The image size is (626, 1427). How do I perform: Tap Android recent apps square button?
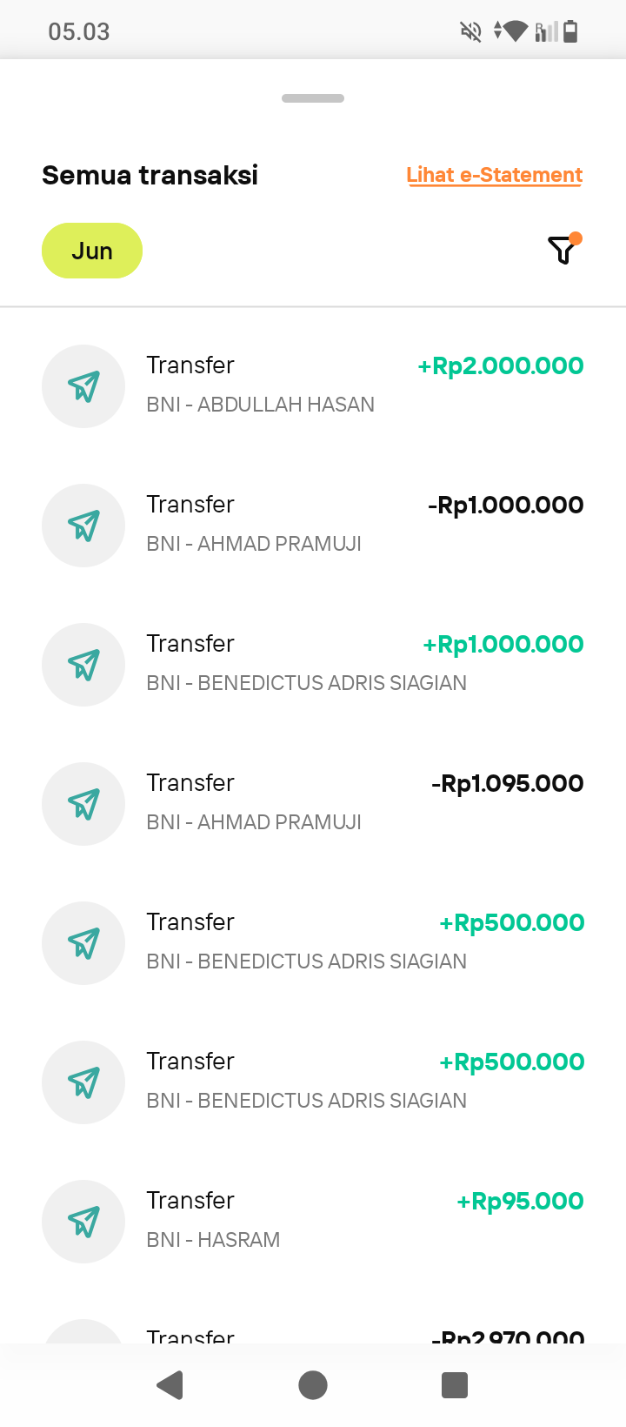pos(455,1384)
